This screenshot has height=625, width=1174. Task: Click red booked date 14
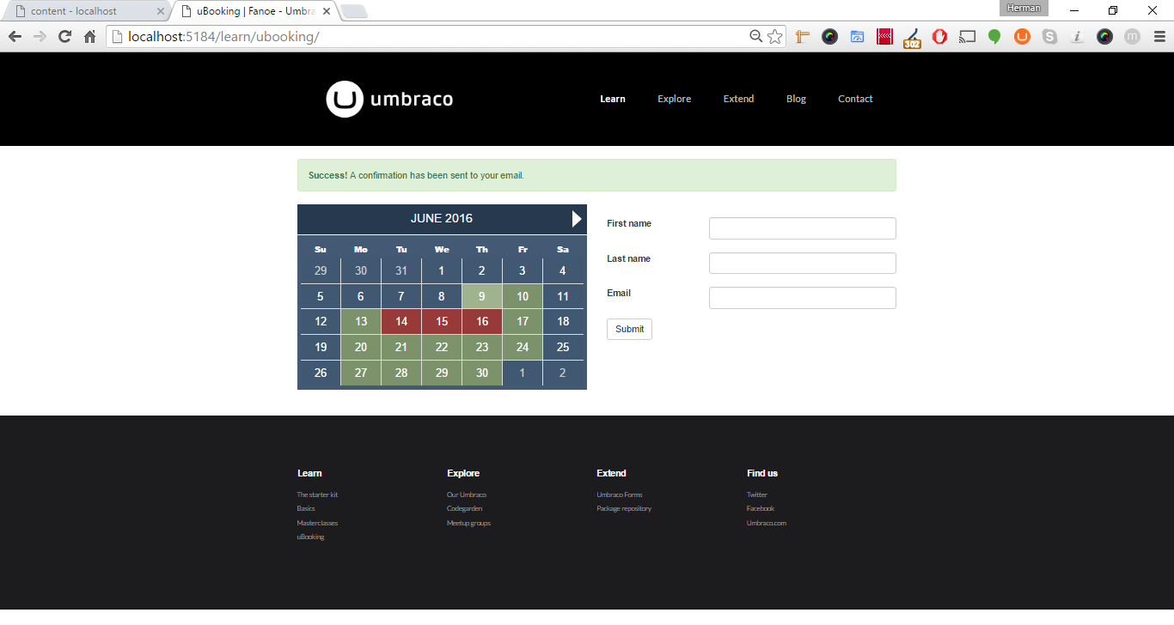click(x=401, y=322)
